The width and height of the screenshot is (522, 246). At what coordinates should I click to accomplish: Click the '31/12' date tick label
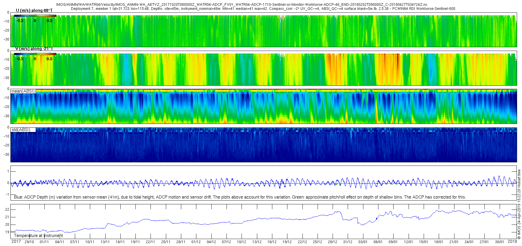(x=348, y=242)
